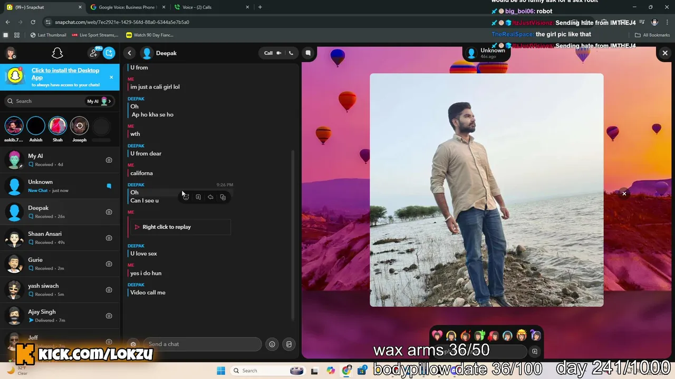Open the Gurie conversation

tap(60, 264)
